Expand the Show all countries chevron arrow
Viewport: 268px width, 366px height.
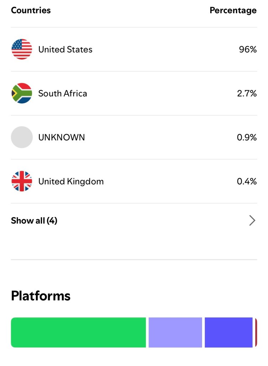pyautogui.click(x=252, y=221)
